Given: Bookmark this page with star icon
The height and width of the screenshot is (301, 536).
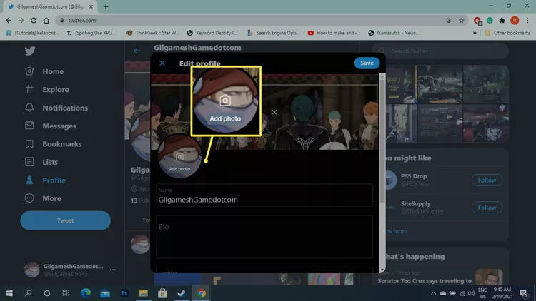Looking at the screenshot, I should coord(461,21).
